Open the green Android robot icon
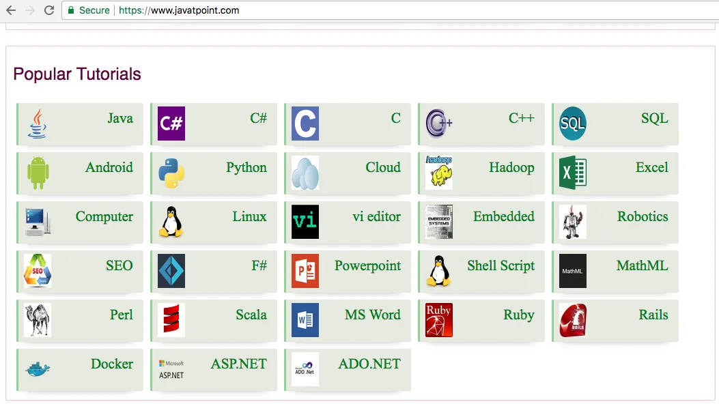The height and width of the screenshot is (404, 719). [38, 173]
